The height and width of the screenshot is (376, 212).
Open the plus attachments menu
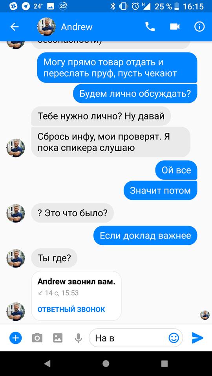(x=16, y=338)
